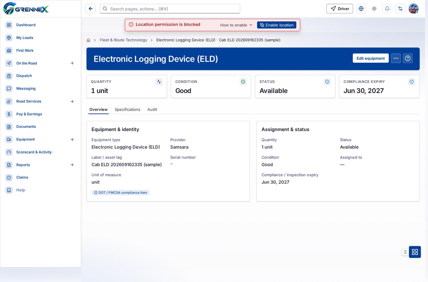428x282 pixels.
Task: Open the apps grid floating button
Action: pos(415,252)
